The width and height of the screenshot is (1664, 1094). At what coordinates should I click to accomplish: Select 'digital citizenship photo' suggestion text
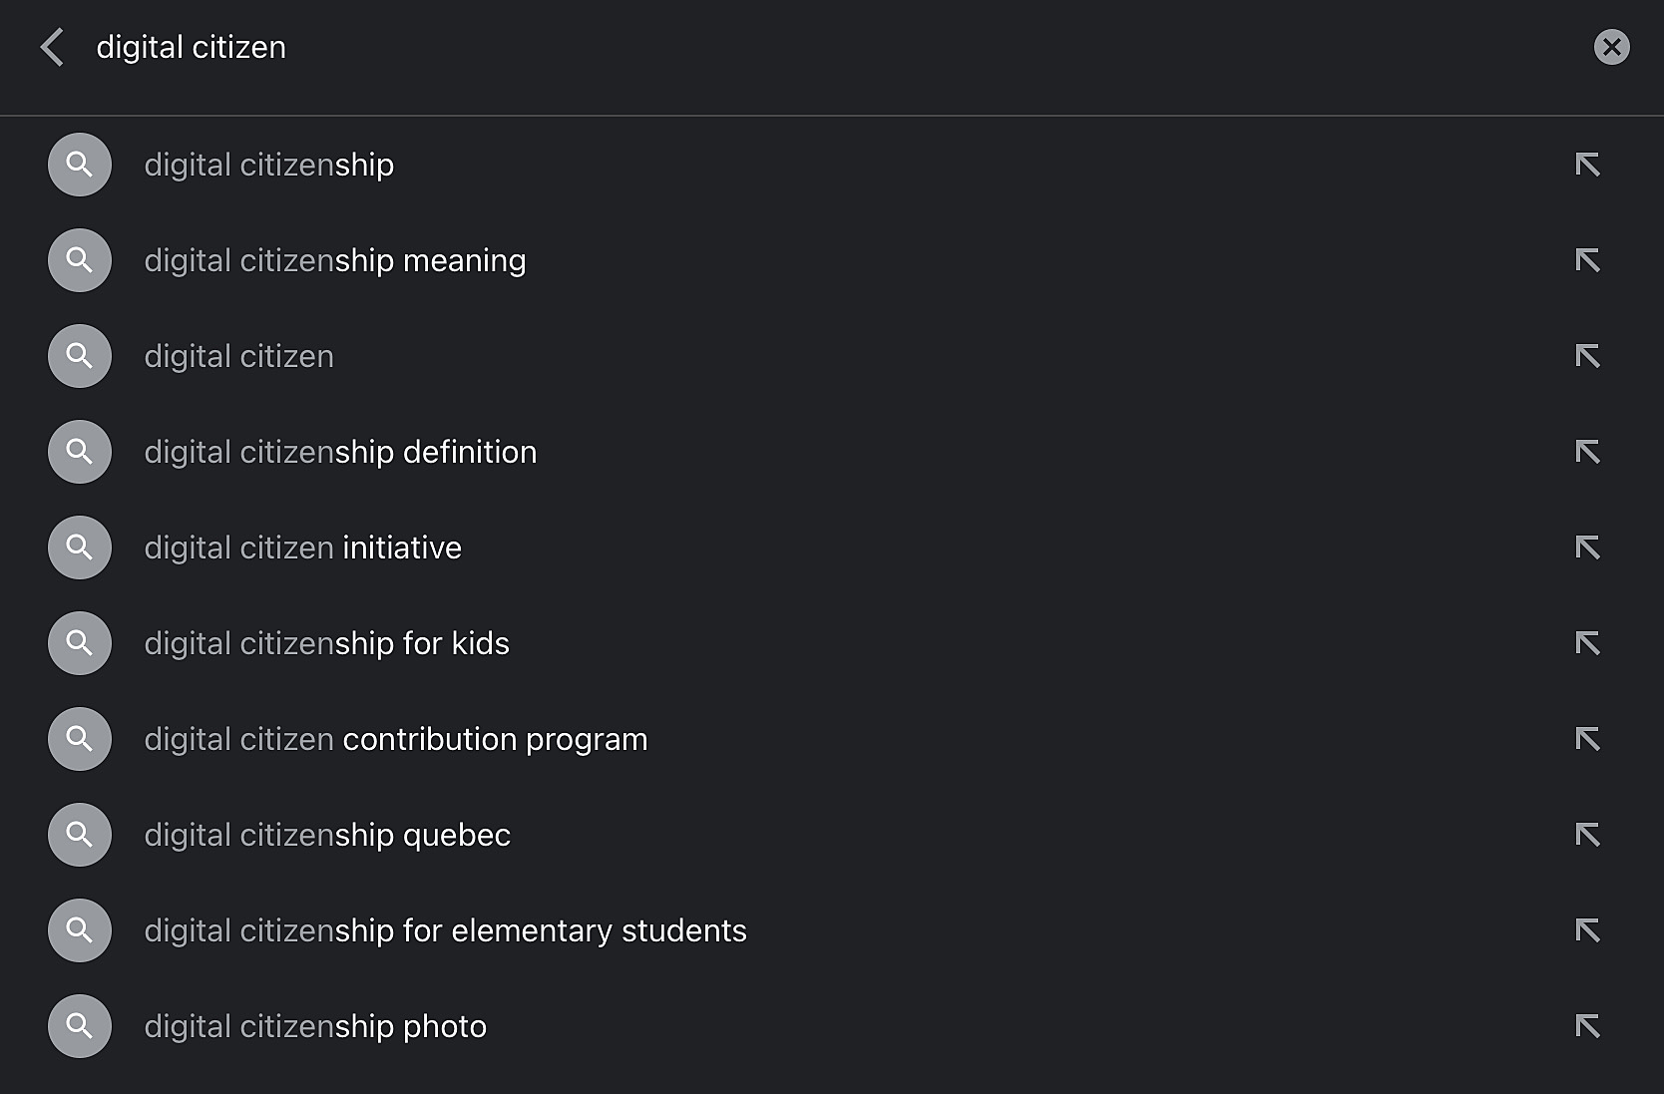315,1026
